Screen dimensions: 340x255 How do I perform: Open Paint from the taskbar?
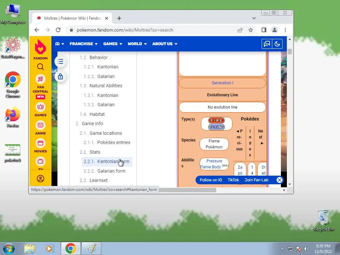(x=91, y=249)
